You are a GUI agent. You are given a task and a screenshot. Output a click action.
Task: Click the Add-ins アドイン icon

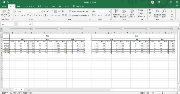point(172,14)
